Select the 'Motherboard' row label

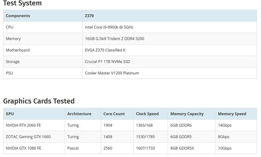pos(18,50)
